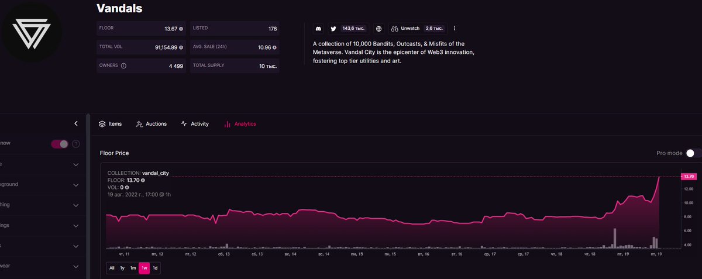Viewport: 702px width, 279px height.
Task: Click the Owners info icon
Action: (x=123, y=66)
